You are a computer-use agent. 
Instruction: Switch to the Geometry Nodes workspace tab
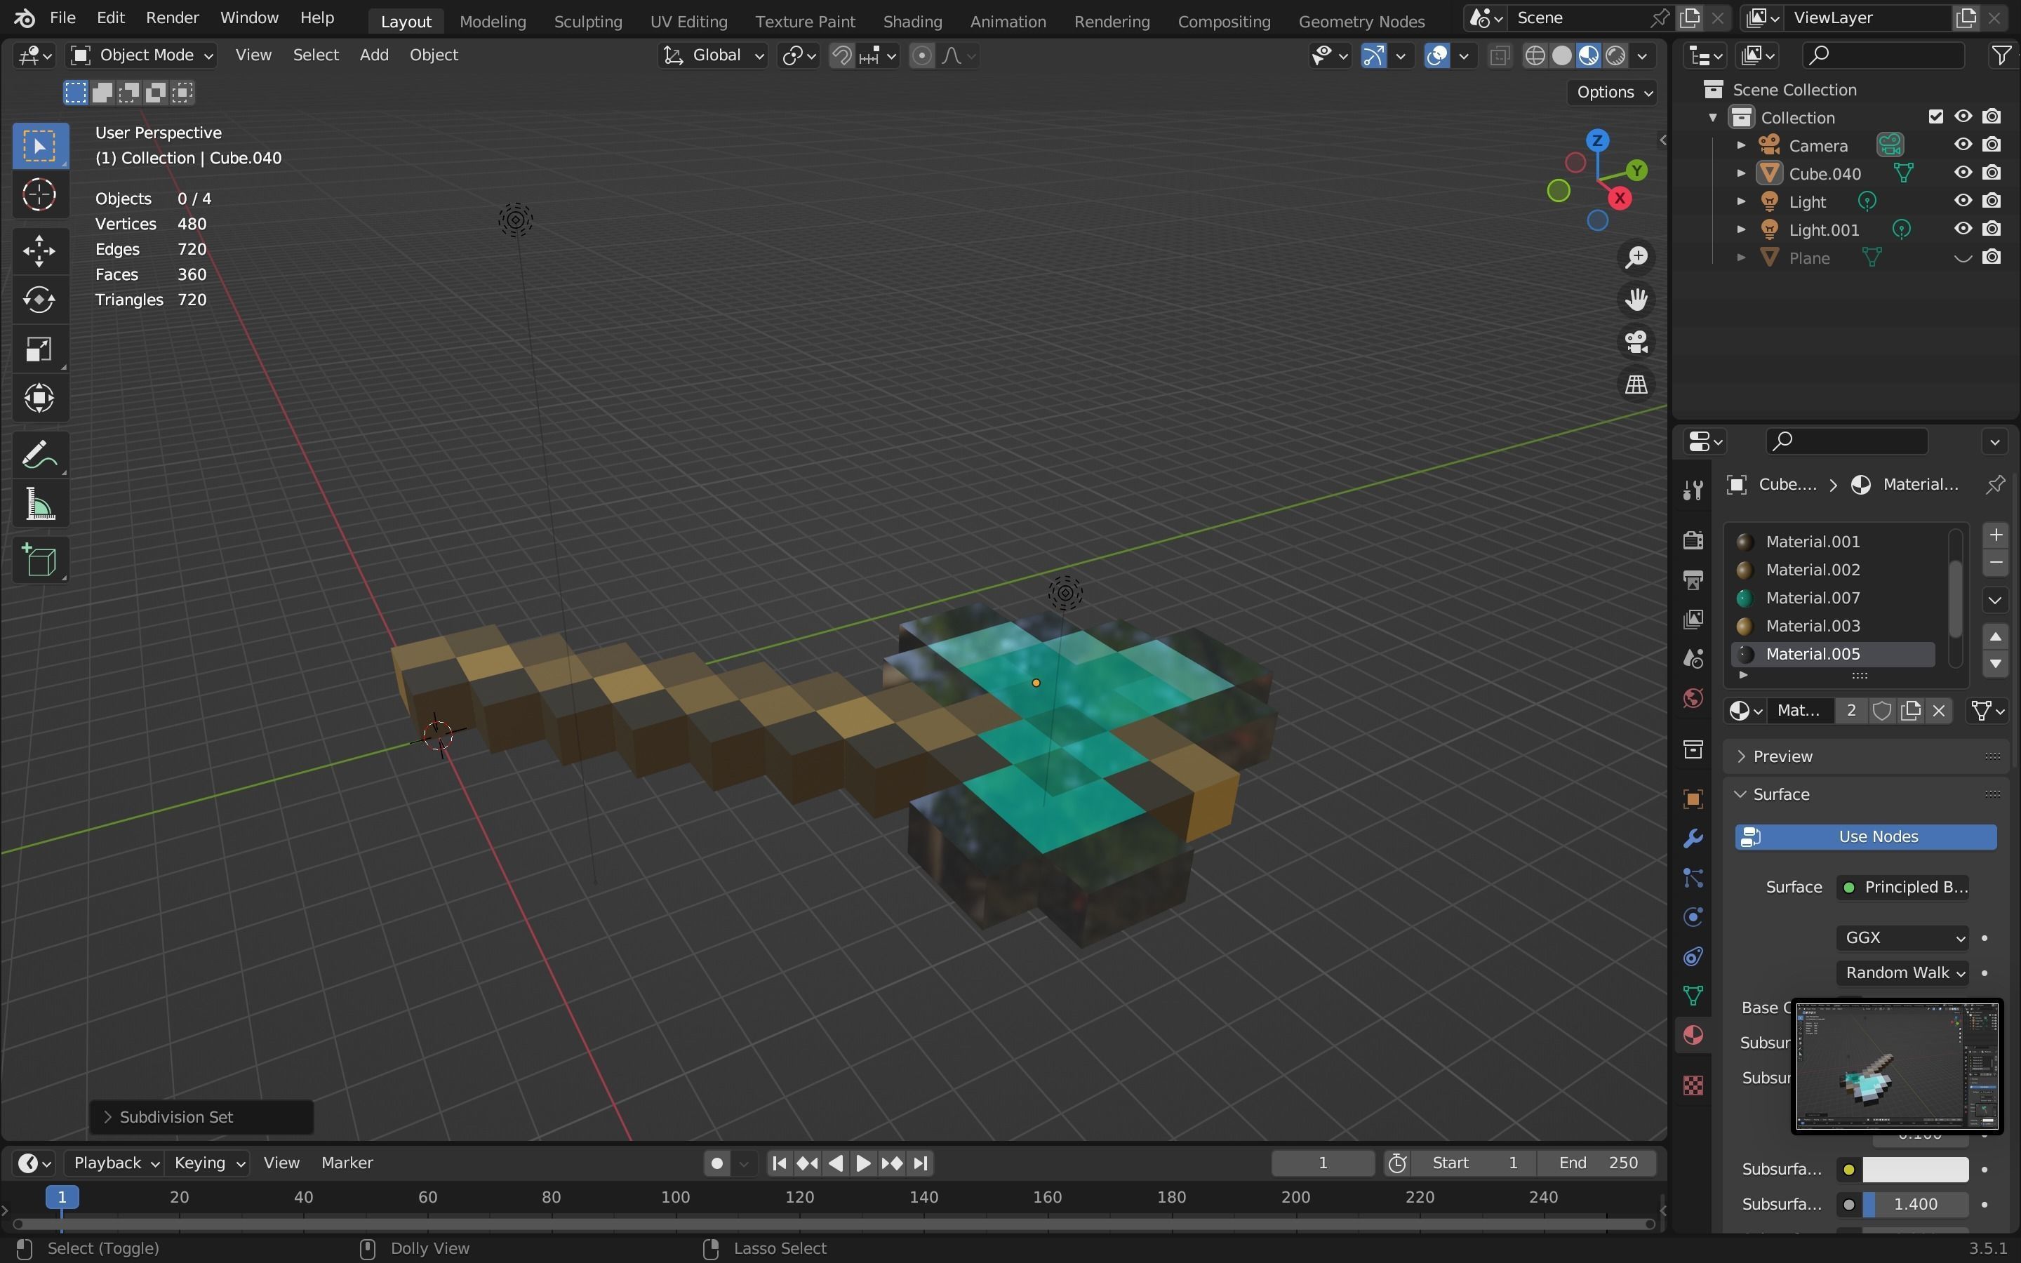[x=1361, y=21]
